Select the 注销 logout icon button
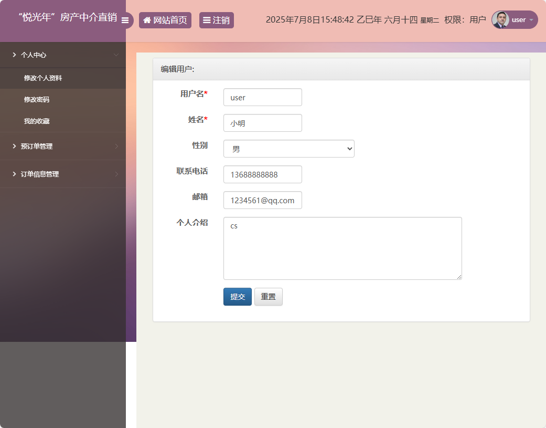The image size is (546, 428). 216,20
